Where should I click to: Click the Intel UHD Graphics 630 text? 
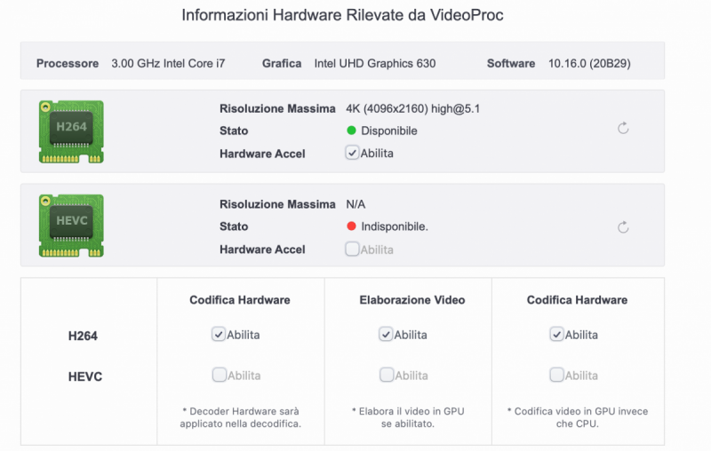375,64
